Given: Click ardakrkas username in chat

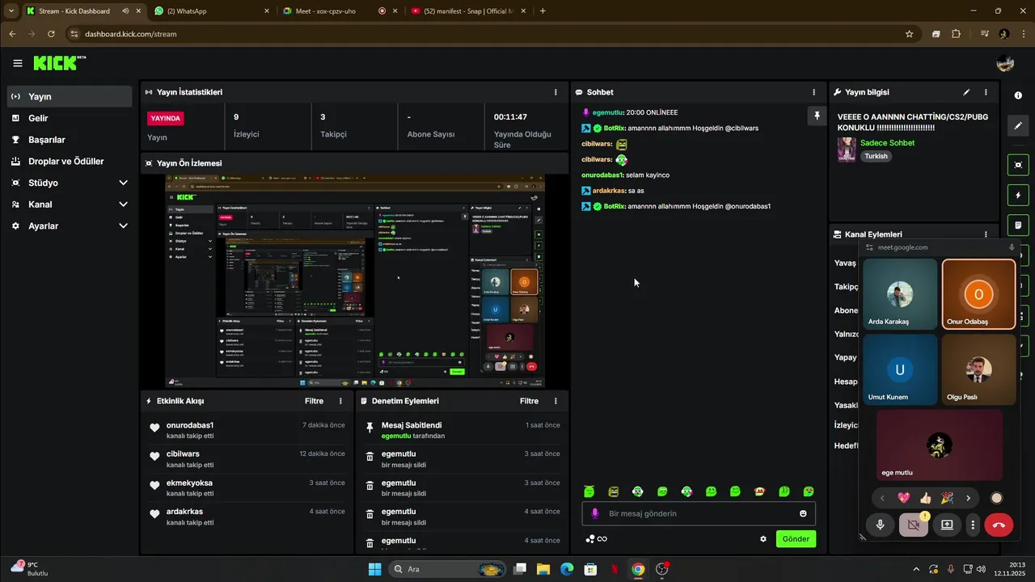Looking at the screenshot, I should (x=608, y=191).
